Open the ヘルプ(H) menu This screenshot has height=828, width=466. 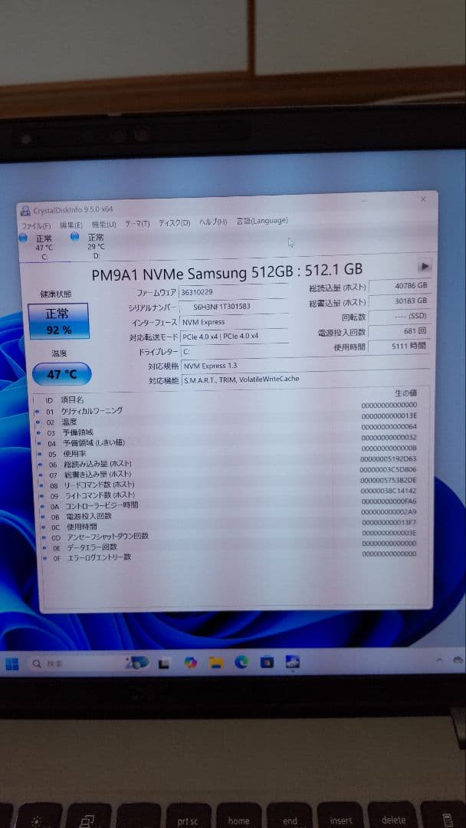[212, 222]
